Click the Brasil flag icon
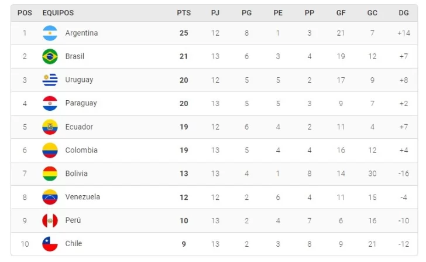 coord(50,57)
